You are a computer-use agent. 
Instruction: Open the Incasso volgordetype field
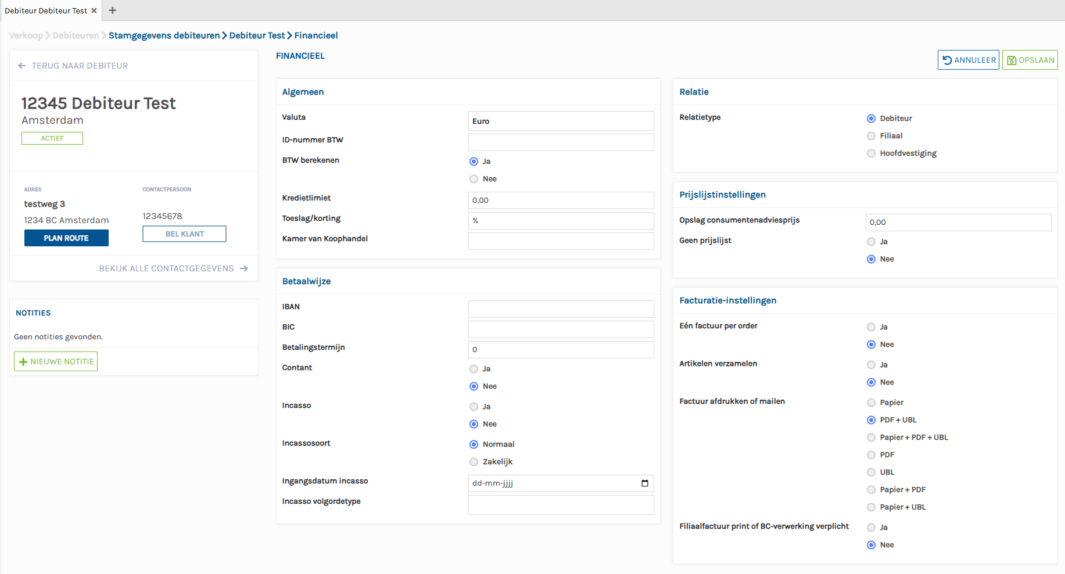561,504
